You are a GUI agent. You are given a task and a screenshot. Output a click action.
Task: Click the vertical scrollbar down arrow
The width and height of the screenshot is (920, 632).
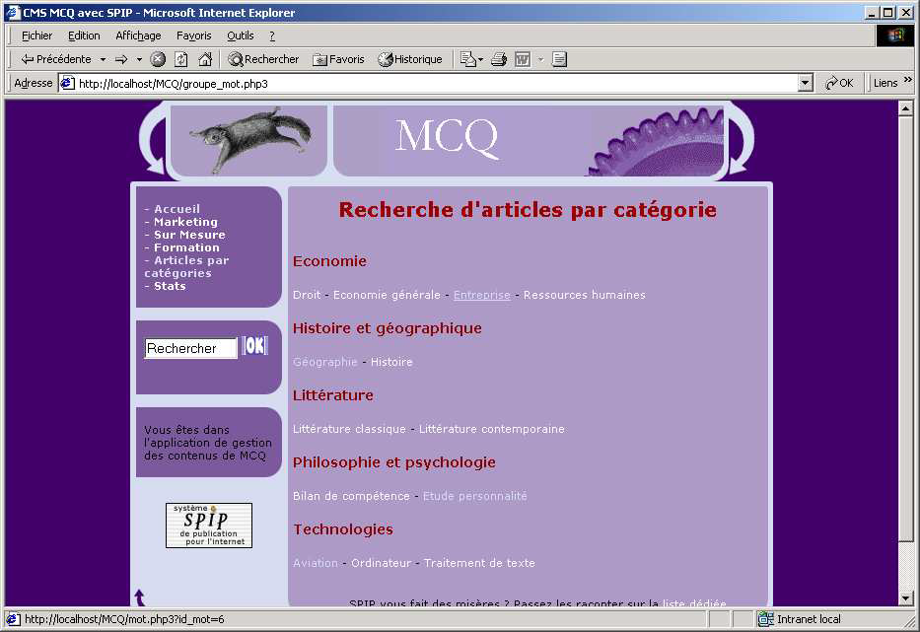(x=906, y=598)
